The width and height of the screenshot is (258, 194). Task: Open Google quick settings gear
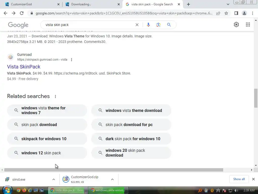236,25
